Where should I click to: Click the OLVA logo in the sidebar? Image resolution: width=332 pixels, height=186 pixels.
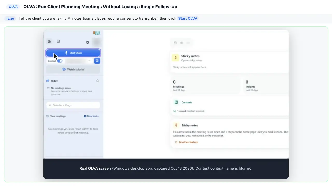[x=96, y=33]
